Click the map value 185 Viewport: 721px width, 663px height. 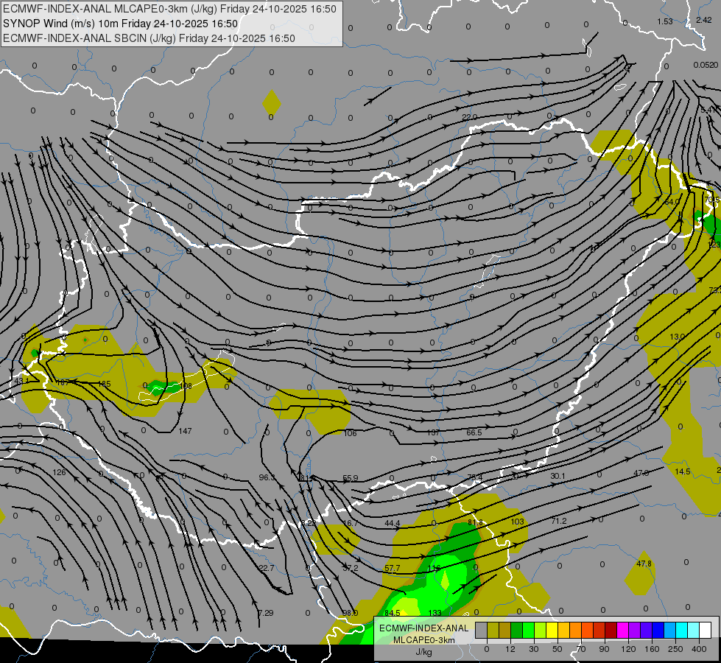click(104, 384)
